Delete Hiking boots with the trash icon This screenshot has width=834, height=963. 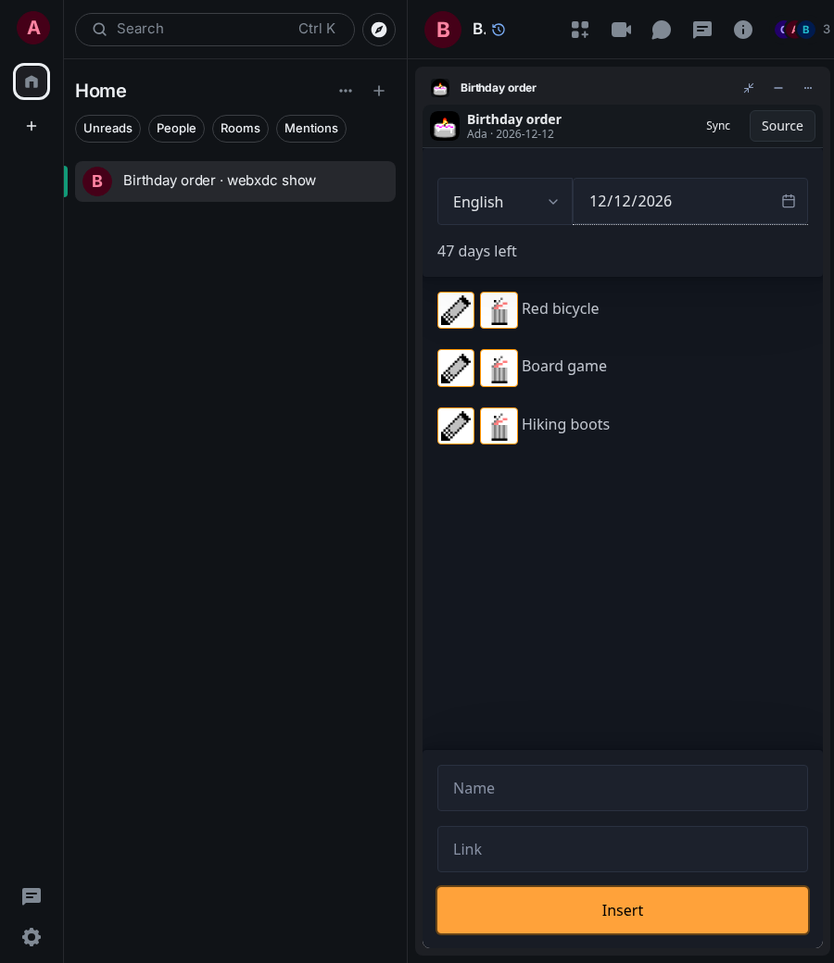coord(499,426)
